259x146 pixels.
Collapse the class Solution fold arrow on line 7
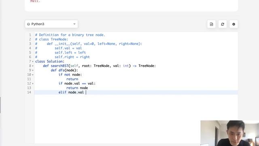(33, 62)
